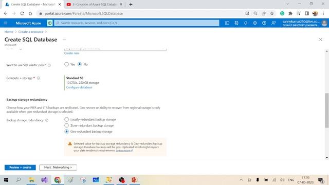Click the info icon next to elastic pool question

point(49,65)
